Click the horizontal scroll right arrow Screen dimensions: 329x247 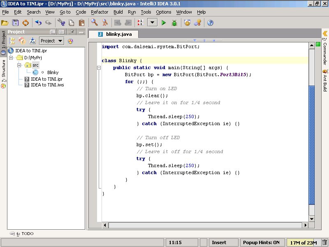coord(306,225)
